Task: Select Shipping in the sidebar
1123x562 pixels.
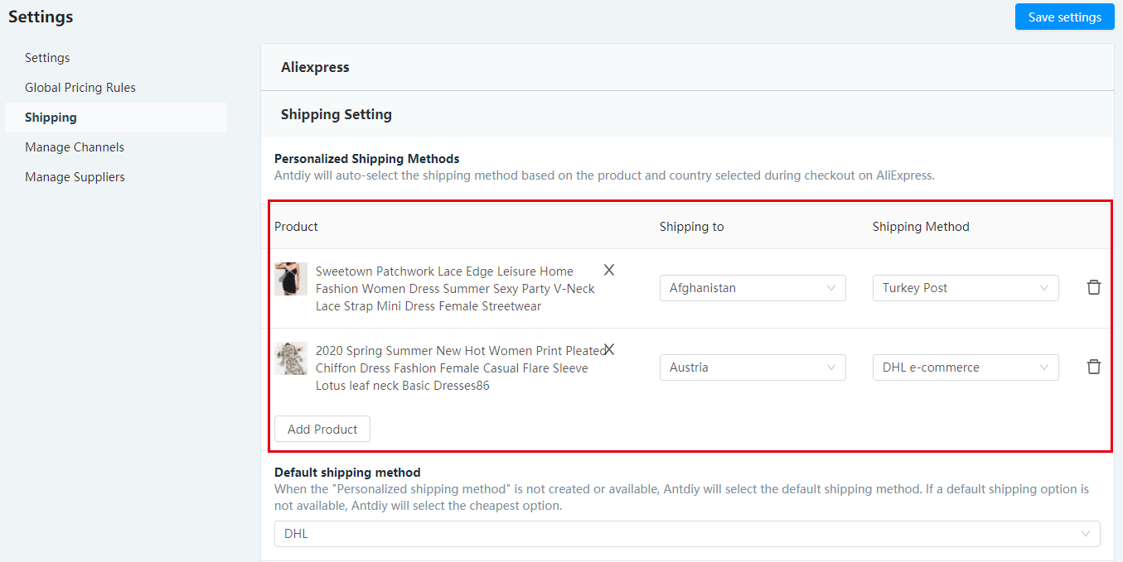Action: [116, 118]
